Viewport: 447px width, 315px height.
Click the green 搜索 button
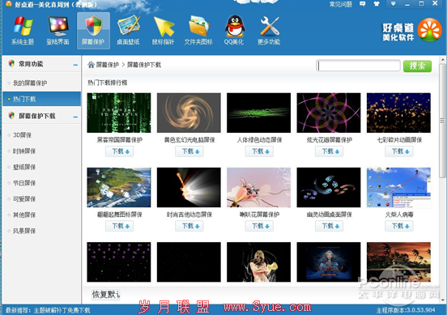(417, 66)
